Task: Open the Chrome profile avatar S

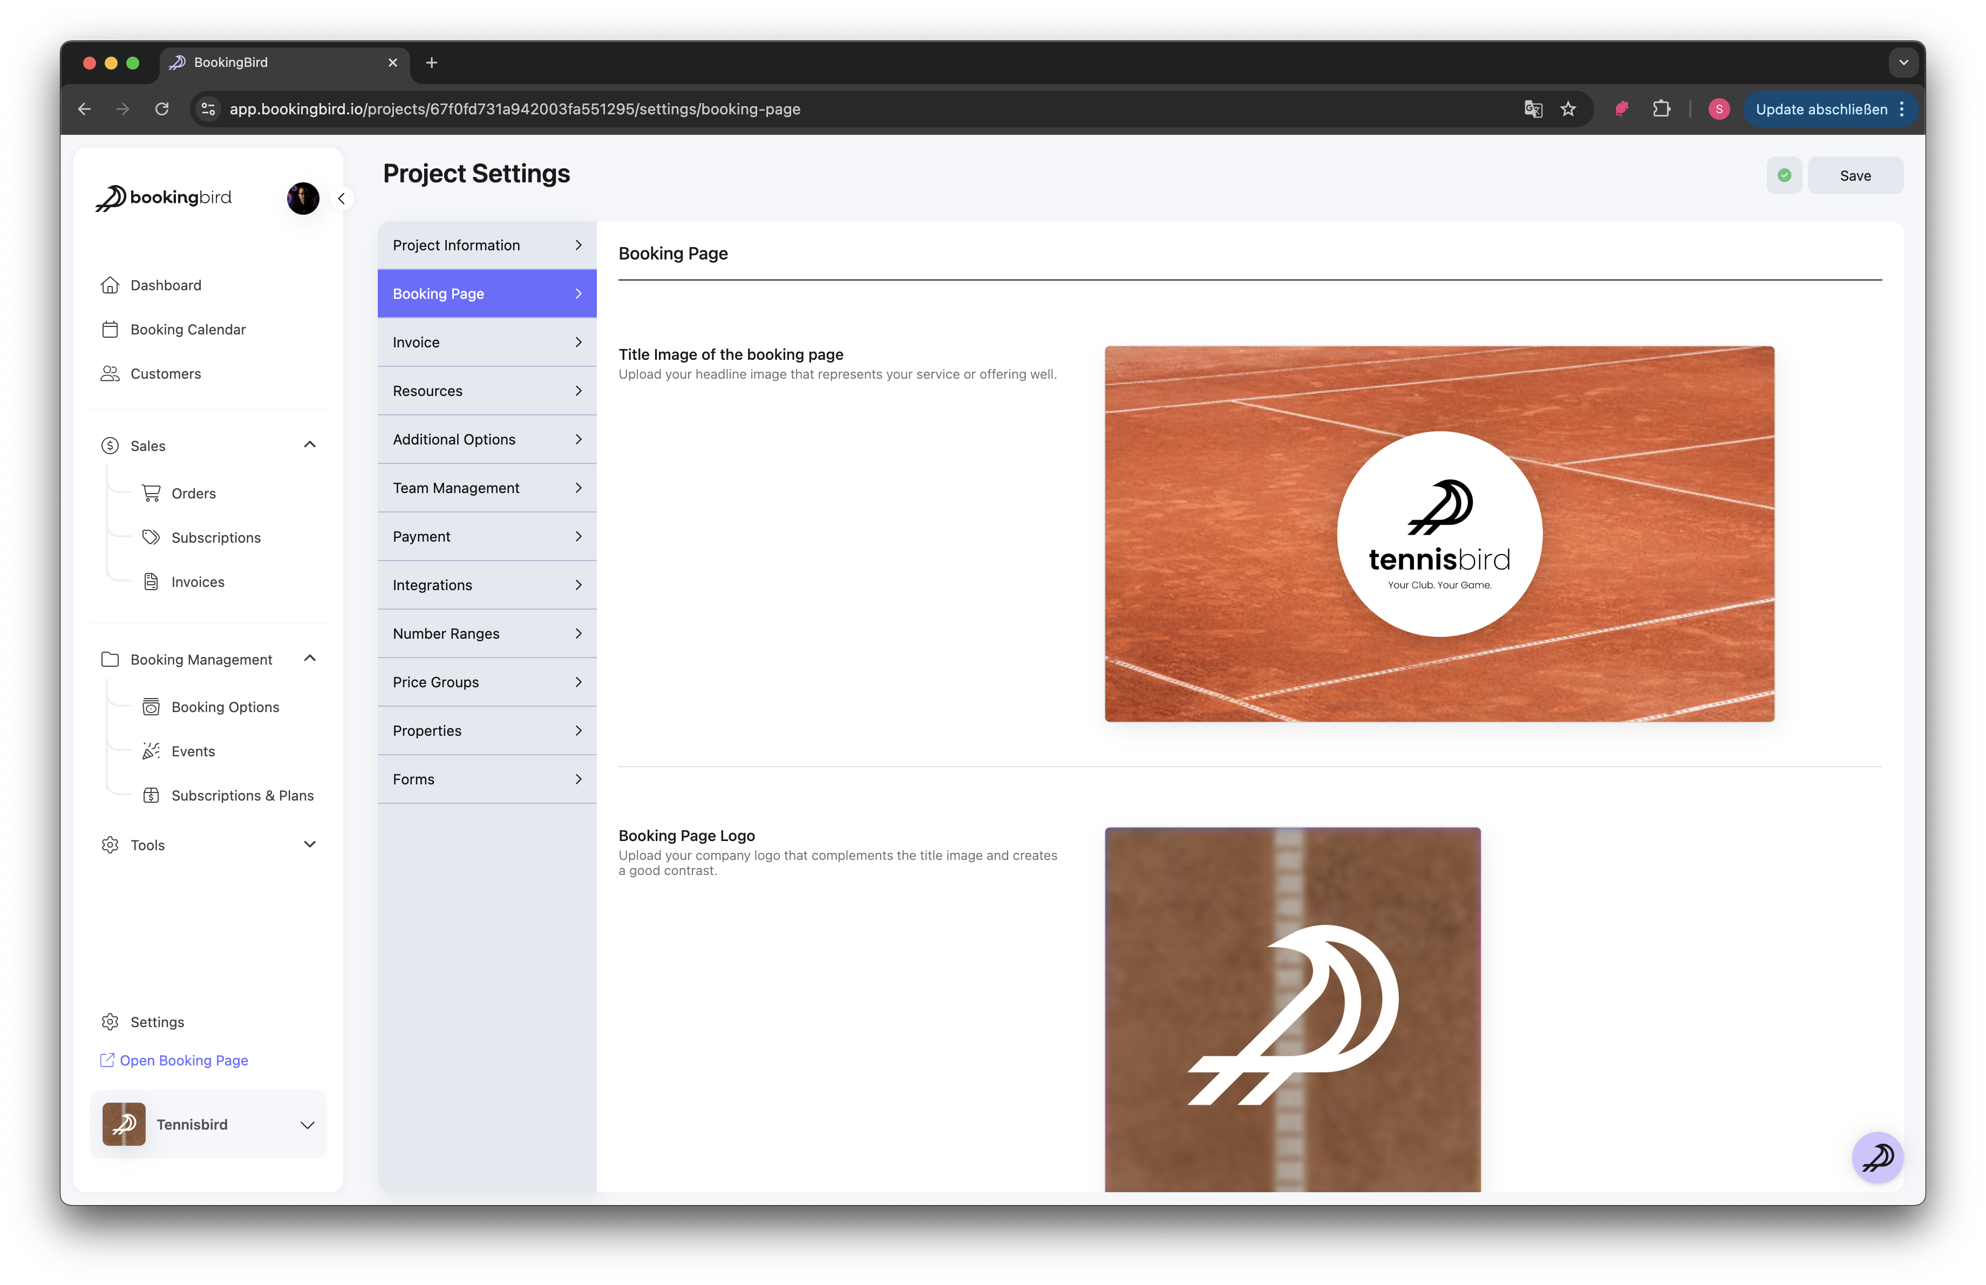Action: coord(1719,109)
